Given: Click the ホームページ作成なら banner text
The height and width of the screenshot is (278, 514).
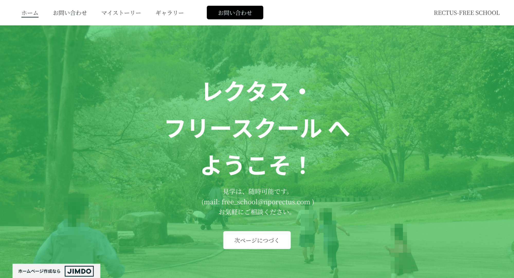Looking at the screenshot, I should (x=39, y=271).
